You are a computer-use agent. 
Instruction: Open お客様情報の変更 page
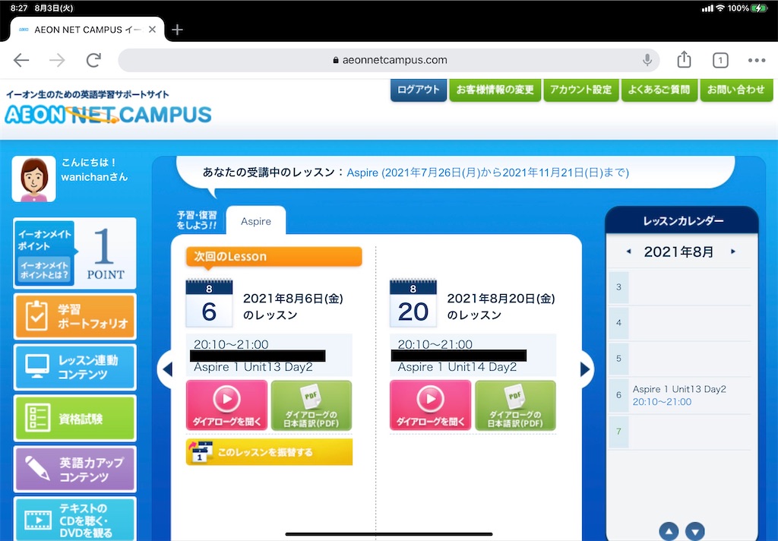pyautogui.click(x=495, y=90)
